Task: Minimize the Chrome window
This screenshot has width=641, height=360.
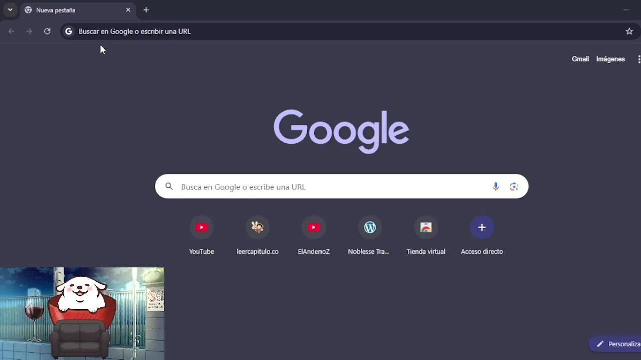Action: 626,10
